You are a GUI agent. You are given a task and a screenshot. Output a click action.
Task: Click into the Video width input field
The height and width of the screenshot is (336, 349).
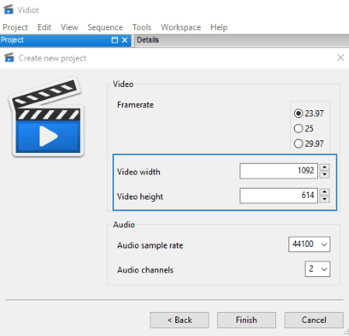(x=278, y=171)
